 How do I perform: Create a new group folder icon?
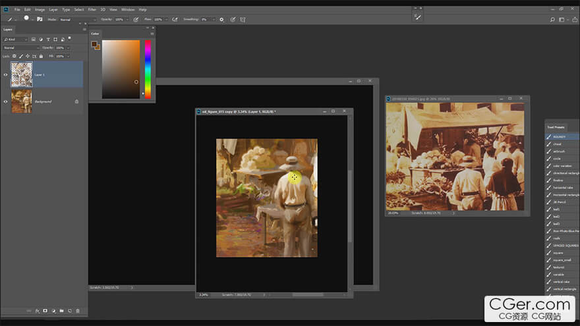tap(61, 310)
